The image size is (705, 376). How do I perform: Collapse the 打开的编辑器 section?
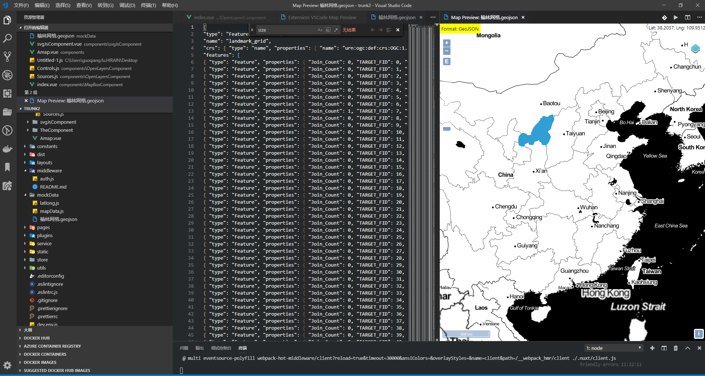click(95, 28)
